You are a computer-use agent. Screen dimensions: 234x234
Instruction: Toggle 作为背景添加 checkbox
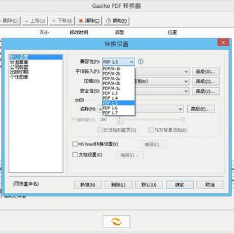coord(151,130)
